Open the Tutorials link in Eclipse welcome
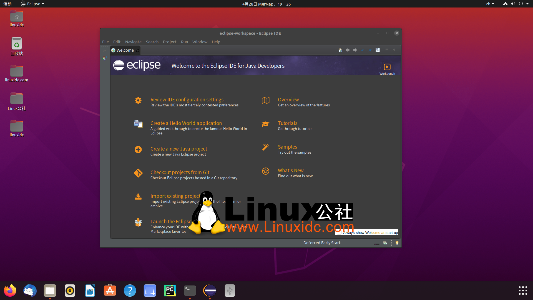533x300 pixels. (x=287, y=123)
